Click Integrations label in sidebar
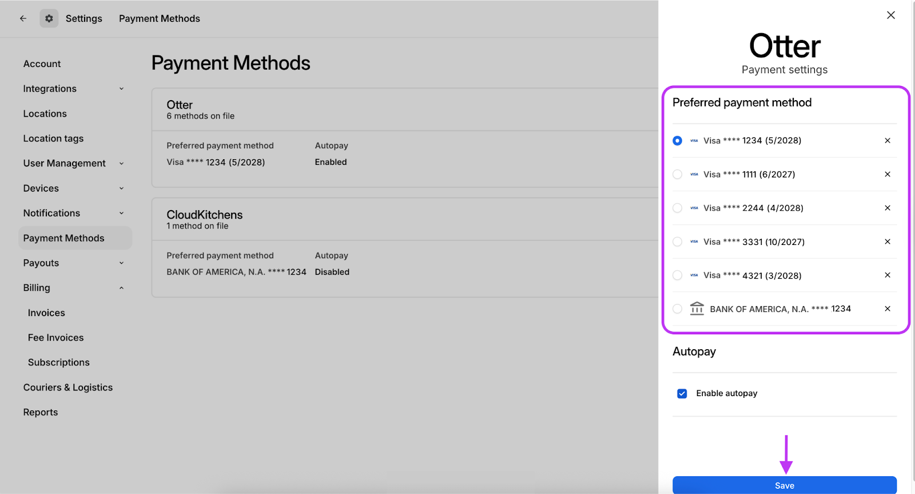915x494 pixels. (50, 89)
